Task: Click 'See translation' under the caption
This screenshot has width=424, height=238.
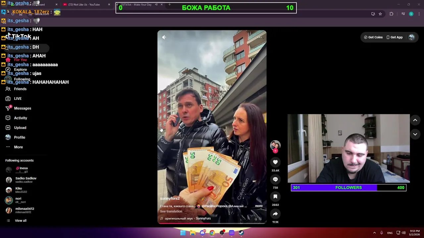Action: [171, 211]
